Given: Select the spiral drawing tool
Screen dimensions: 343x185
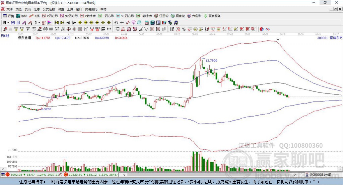Looking at the screenshot, I should (x=34, y=29).
